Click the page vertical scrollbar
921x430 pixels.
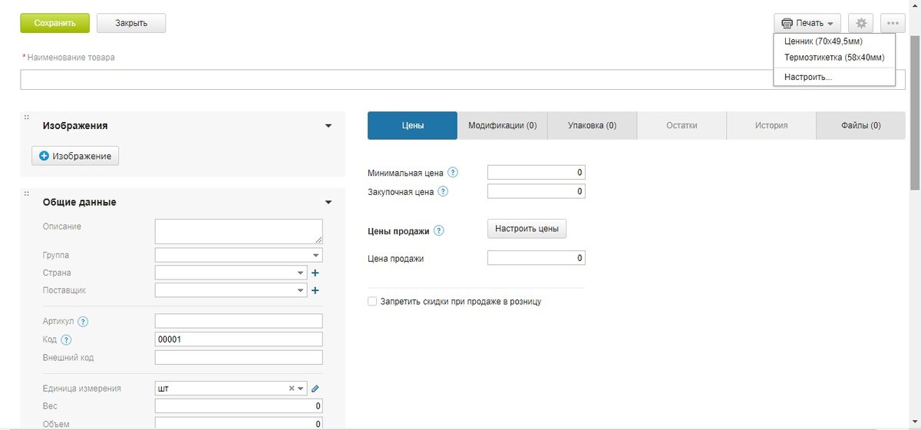coord(915,111)
